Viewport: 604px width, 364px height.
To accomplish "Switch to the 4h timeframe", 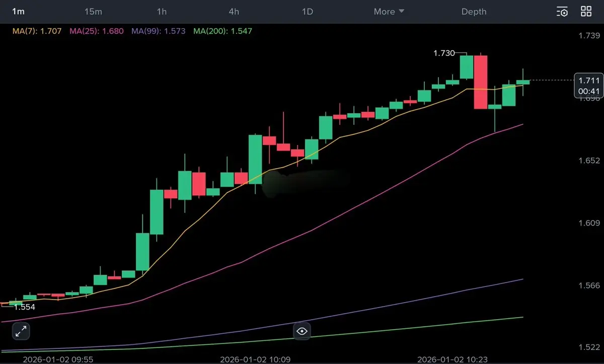I will 234,11.
